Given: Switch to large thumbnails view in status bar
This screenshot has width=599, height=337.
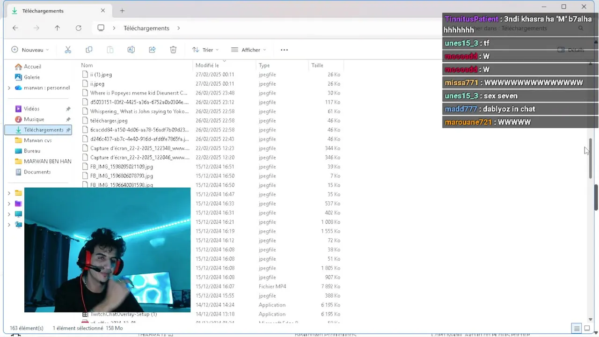Looking at the screenshot, I should coord(587,329).
